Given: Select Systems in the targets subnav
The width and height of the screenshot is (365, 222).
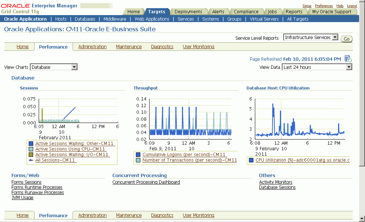Looking at the screenshot, I should click(210, 19).
